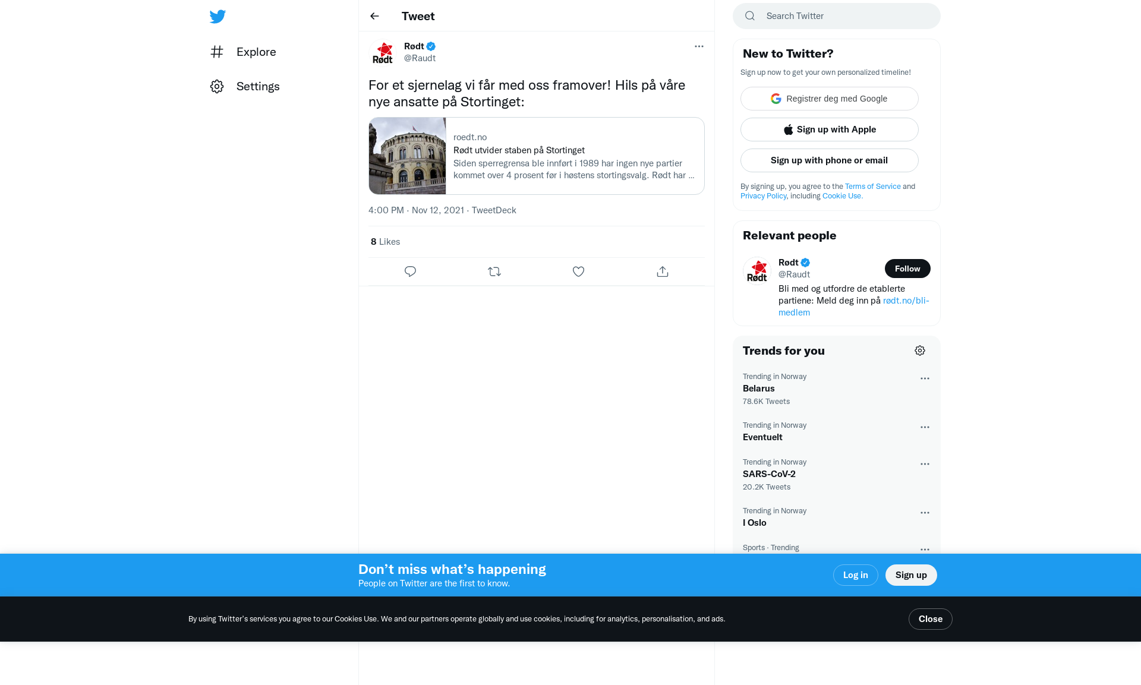Image resolution: width=1141 pixels, height=685 pixels.
Task: Click the Rødt name in Relevant people
Action: pos(789,263)
